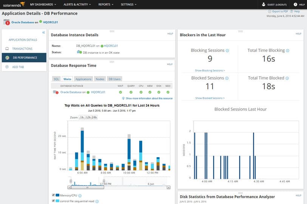Click Help in Blockers in the Last Hour panel
The image size is (307, 204).
point(298,34)
